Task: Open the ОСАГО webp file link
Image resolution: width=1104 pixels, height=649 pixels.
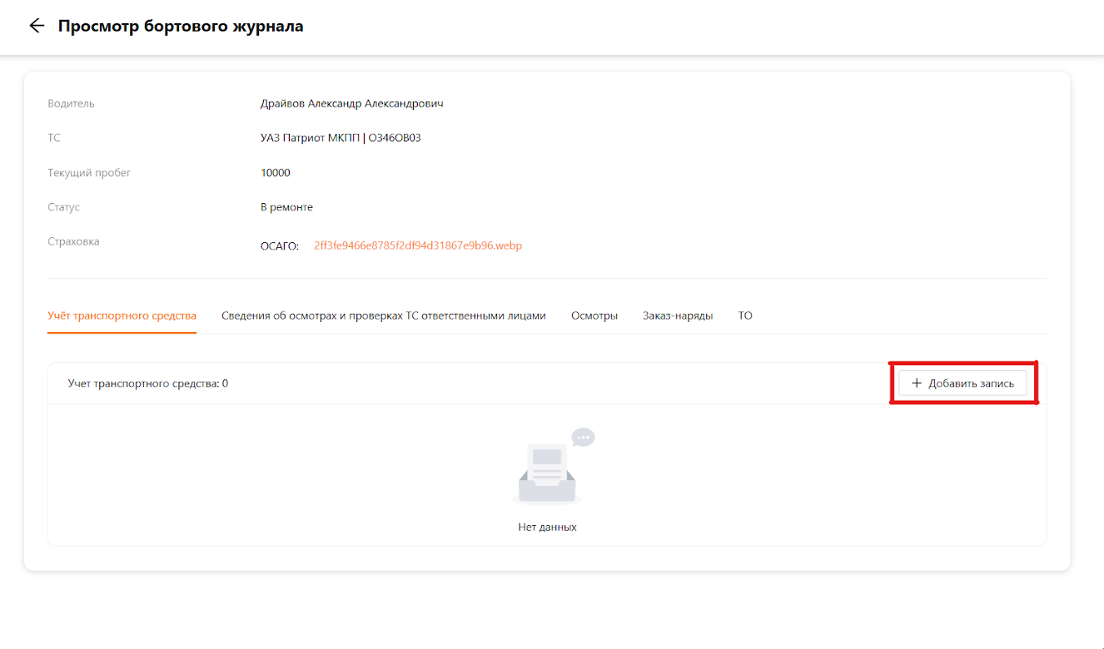Action: tap(417, 246)
